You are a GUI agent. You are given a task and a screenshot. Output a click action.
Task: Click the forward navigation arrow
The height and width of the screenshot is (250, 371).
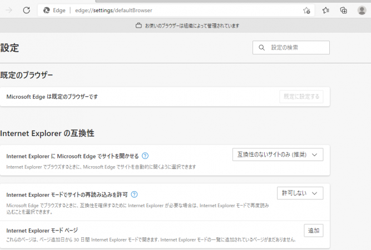9,10
